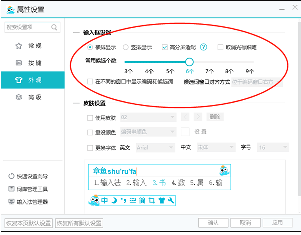
Task: Click the wrench settings icon in preview
Action: tap(171, 201)
